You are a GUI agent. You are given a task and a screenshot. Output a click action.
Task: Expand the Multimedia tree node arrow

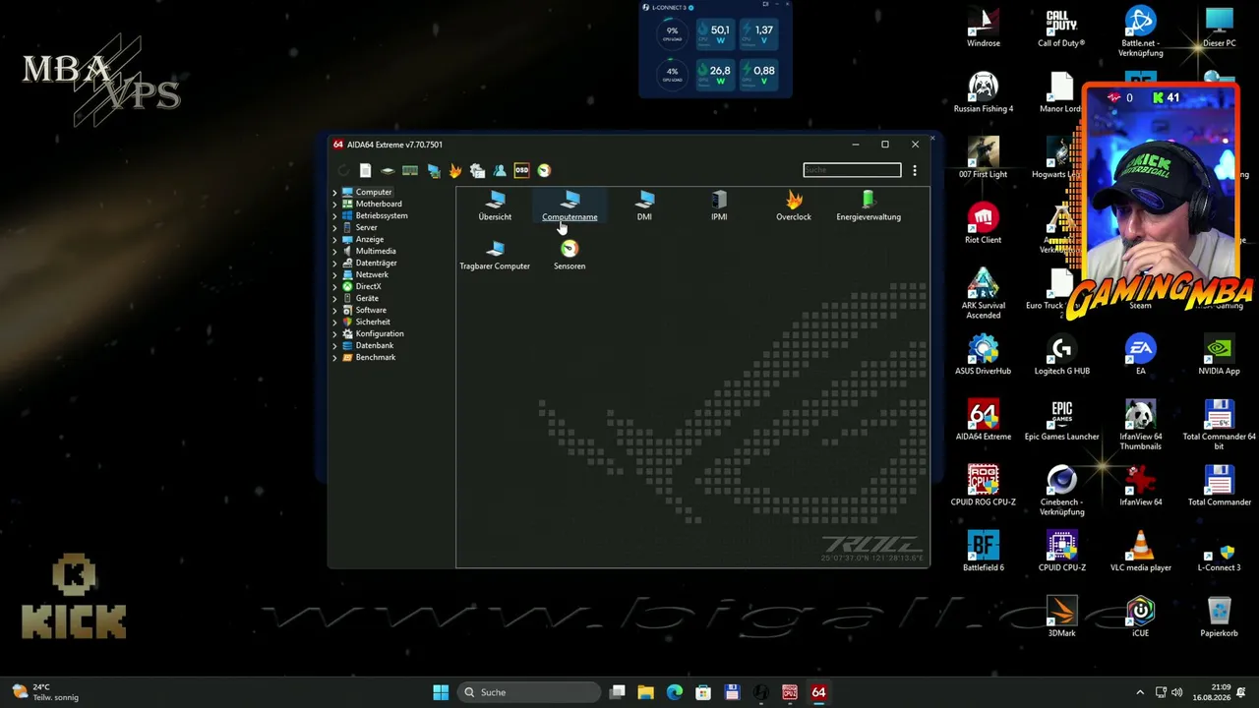pyautogui.click(x=334, y=252)
